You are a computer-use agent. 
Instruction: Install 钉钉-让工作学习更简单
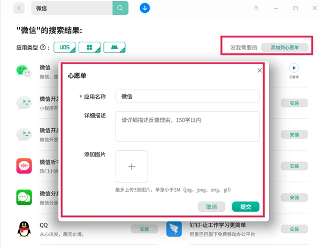(294, 229)
